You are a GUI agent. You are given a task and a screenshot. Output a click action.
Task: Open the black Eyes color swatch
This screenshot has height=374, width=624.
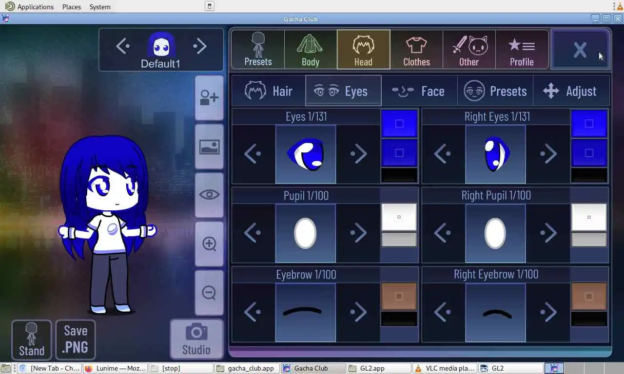[x=399, y=175]
